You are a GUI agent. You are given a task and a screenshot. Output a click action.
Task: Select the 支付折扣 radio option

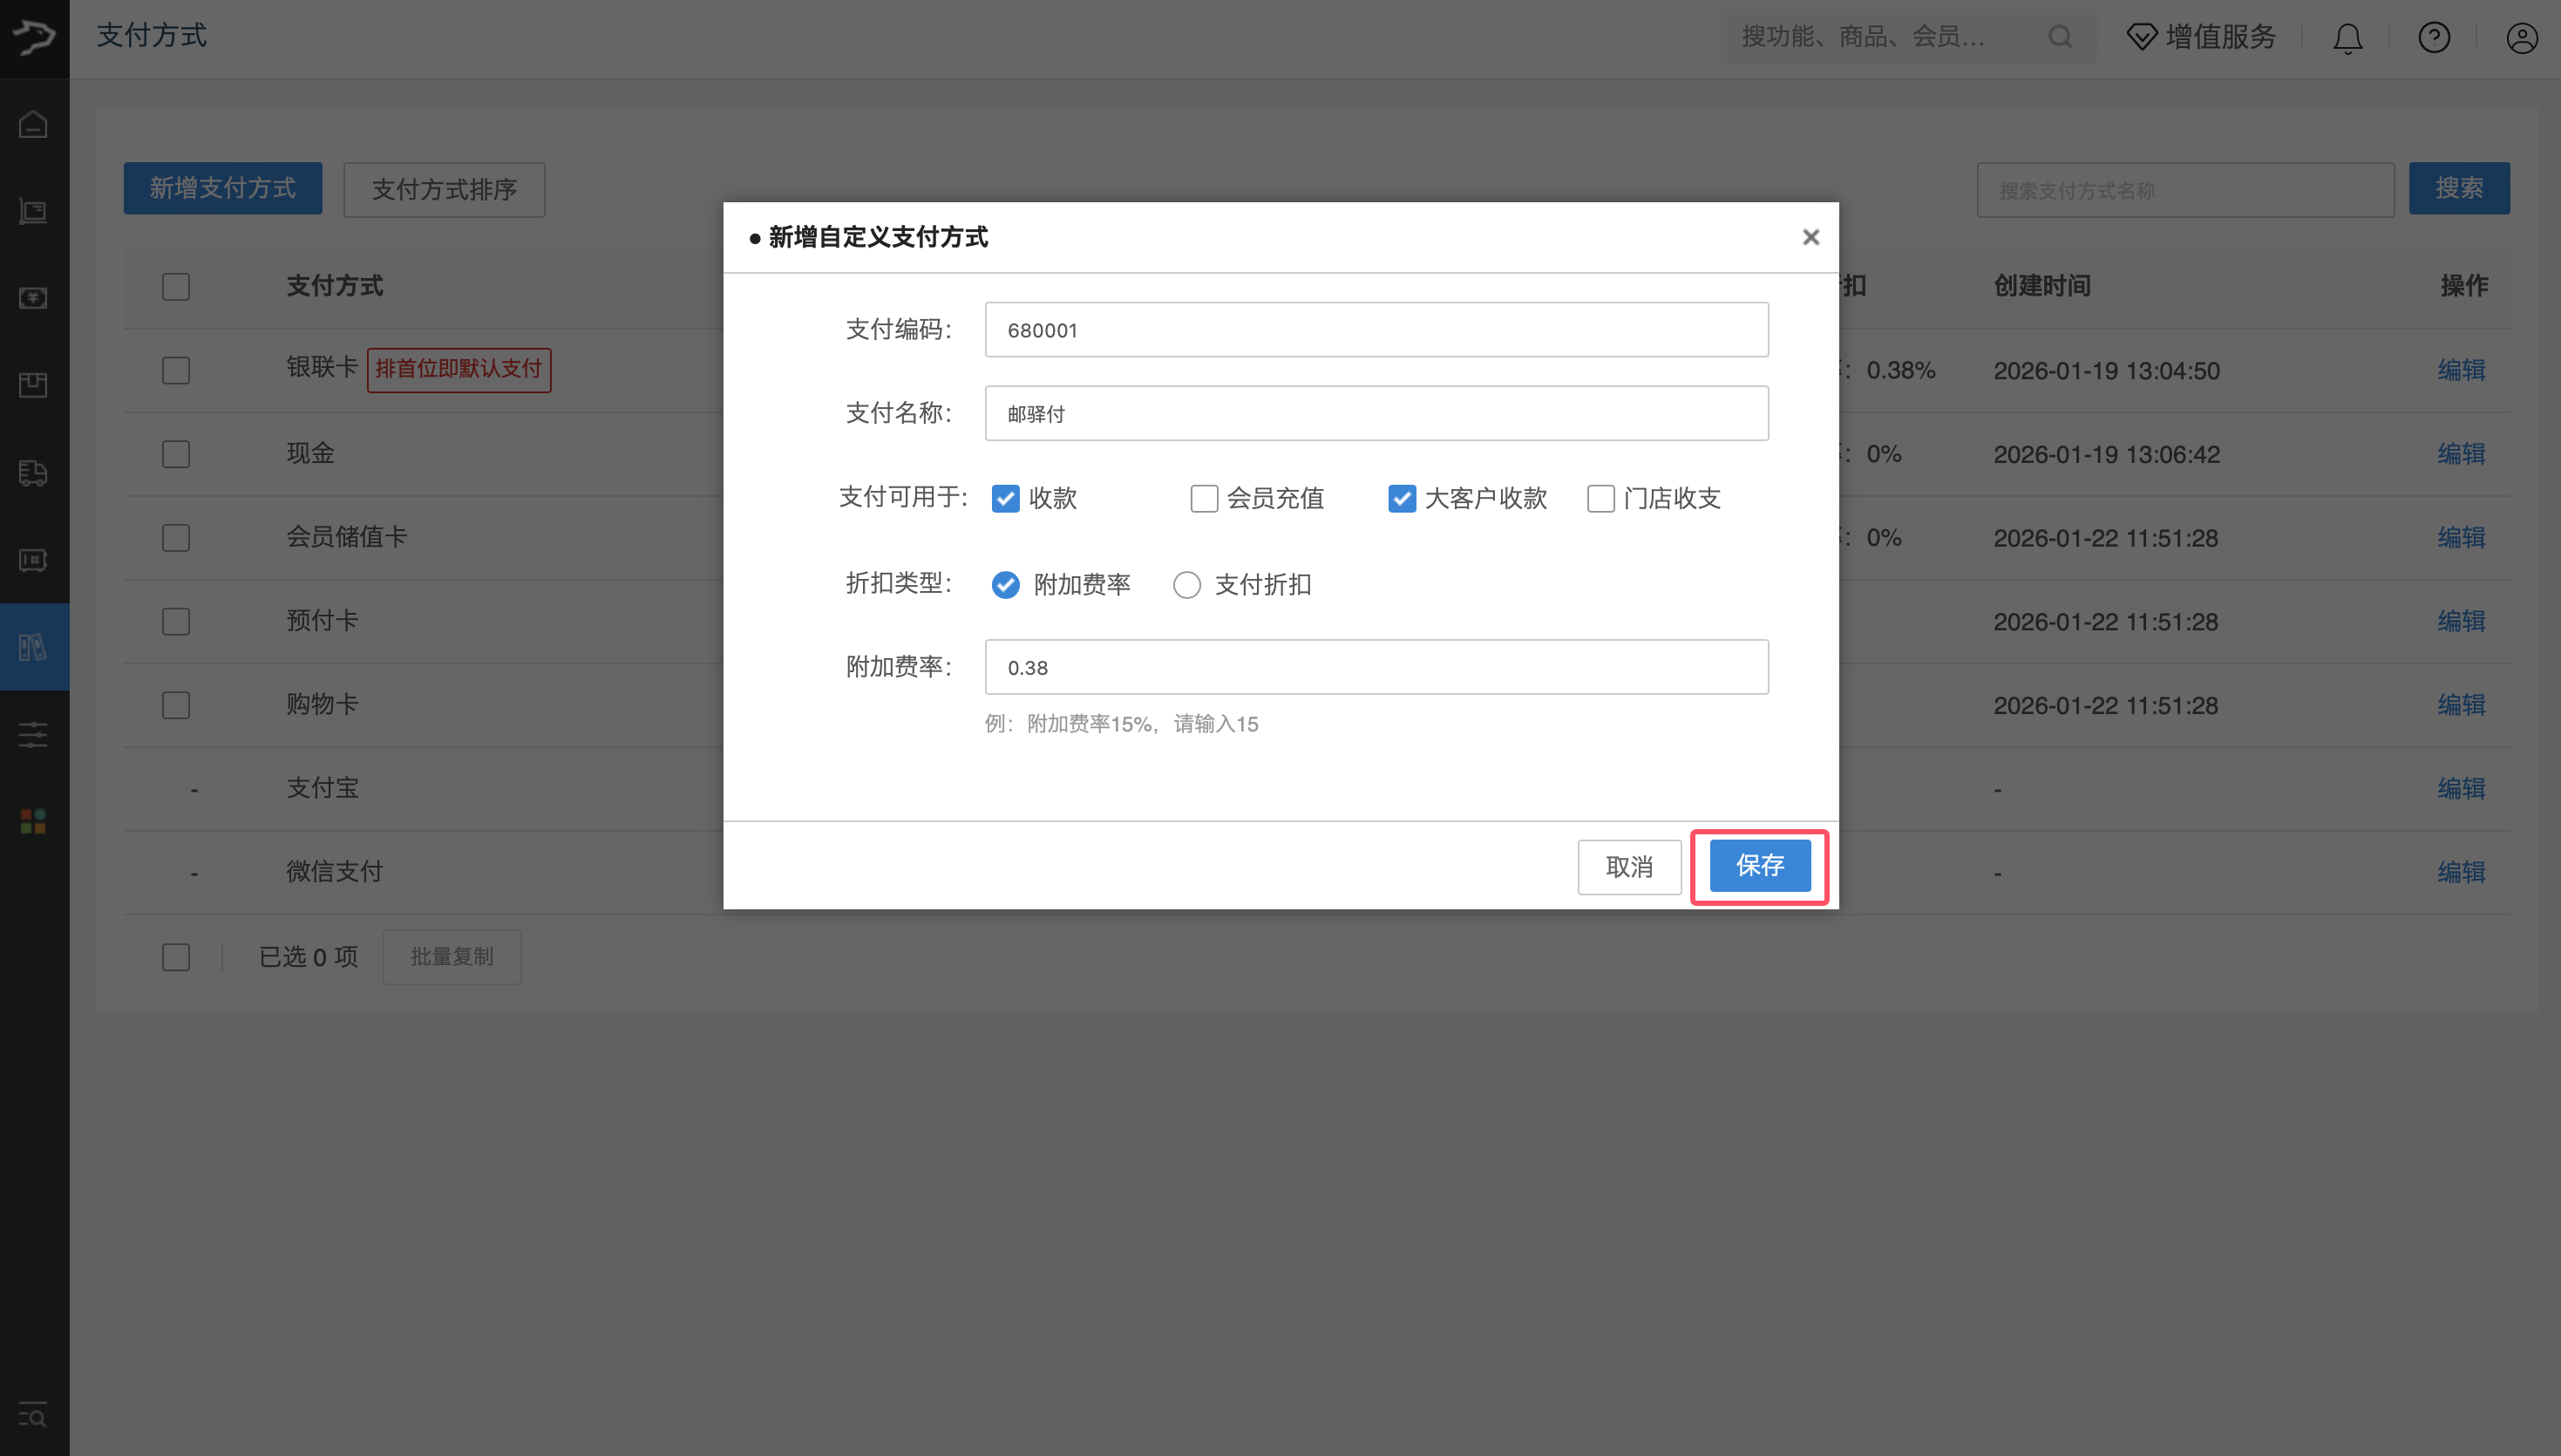pyautogui.click(x=1186, y=585)
